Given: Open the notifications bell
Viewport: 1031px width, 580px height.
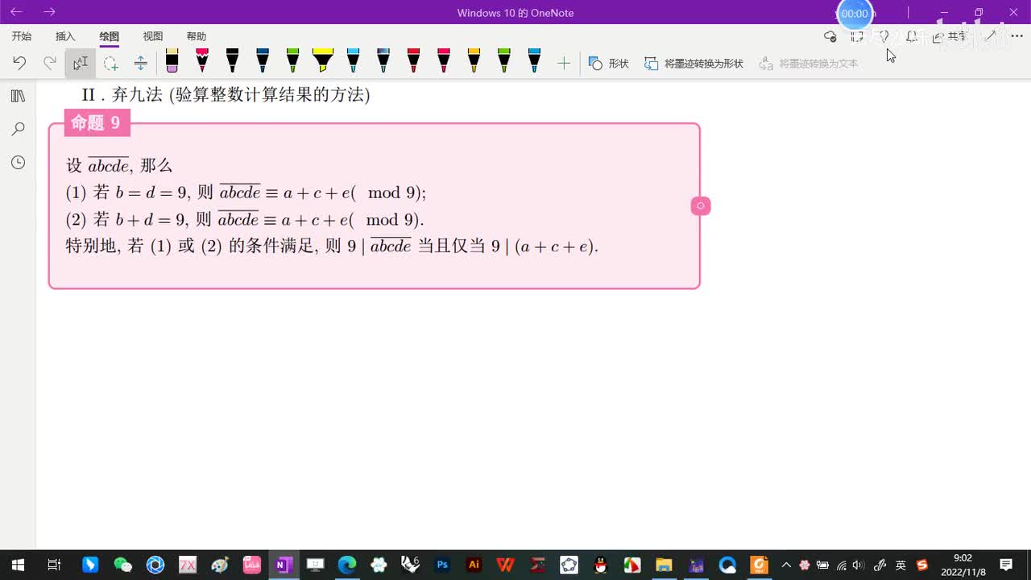Looking at the screenshot, I should point(911,36).
